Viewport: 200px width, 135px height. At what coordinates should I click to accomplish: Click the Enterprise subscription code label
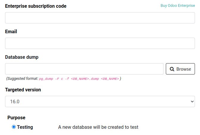click(x=36, y=6)
